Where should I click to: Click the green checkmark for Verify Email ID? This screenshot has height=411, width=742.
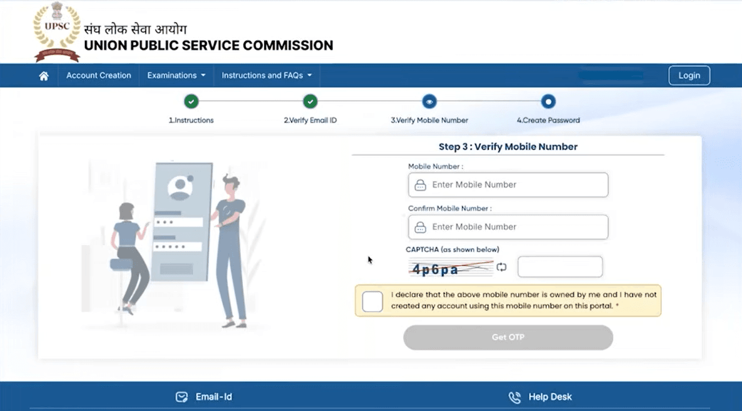pyautogui.click(x=311, y=102)
